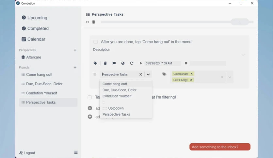273x158 pixels.
Task: Click the globe icon in the task toolbar
Action: [x=123, y=63]
